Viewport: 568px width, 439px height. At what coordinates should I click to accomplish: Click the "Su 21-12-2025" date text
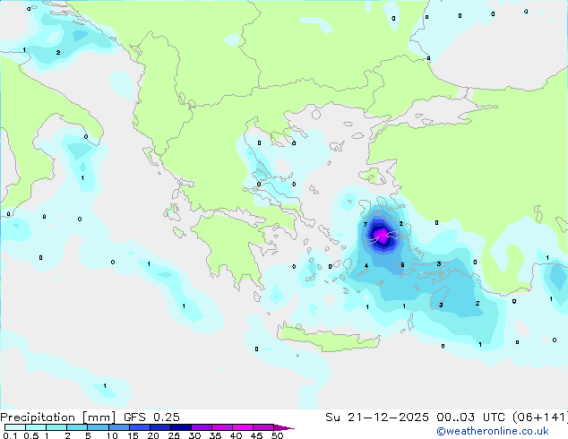coord(377,417)
